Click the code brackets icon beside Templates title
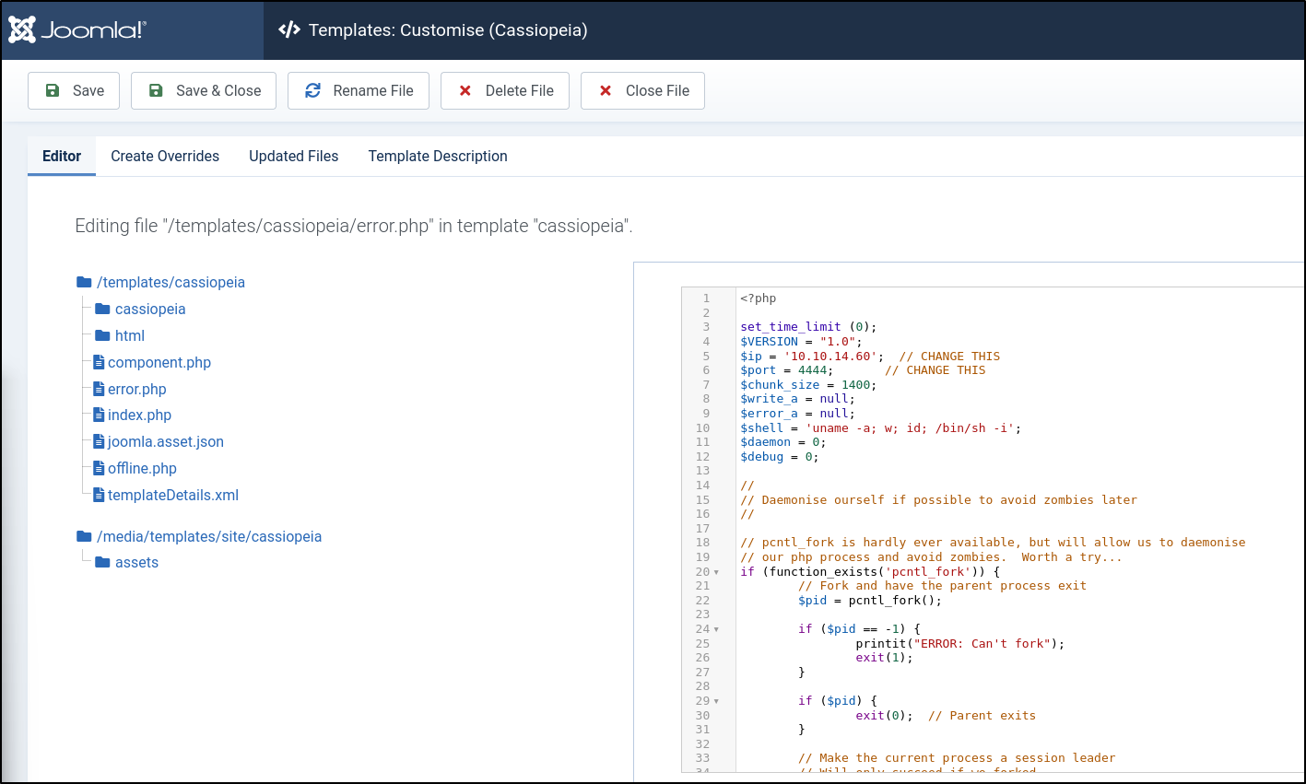 289,29
